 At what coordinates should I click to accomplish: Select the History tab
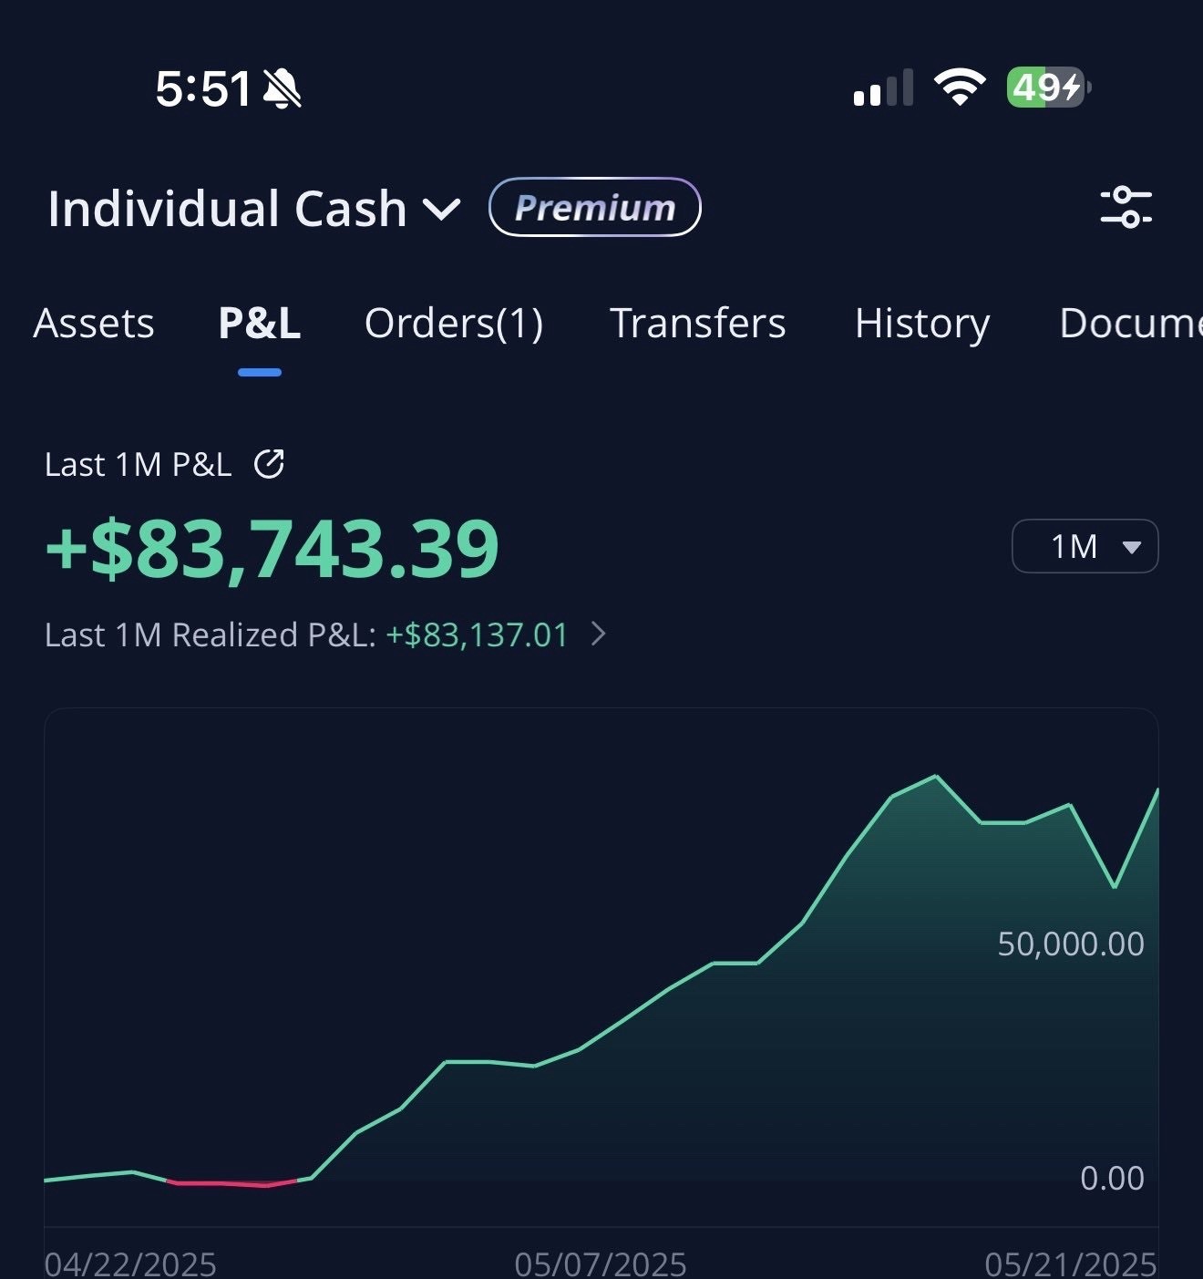click(922, 325)
